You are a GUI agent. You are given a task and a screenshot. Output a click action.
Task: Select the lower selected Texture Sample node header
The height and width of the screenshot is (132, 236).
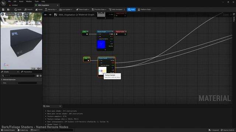click(x=107, y=58)
